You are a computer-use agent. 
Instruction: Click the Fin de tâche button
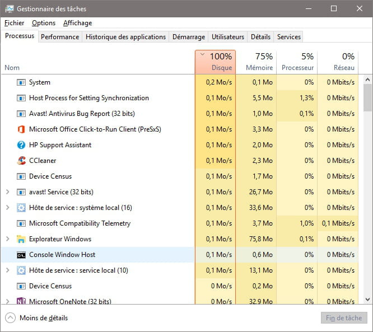click(344, 318)
